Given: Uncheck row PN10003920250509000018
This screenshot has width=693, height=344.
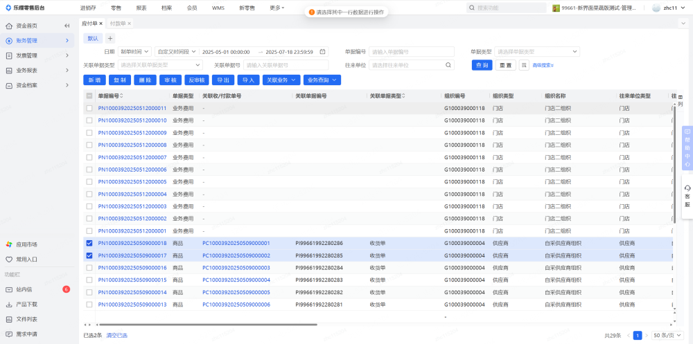Looking at the screenshot, I should (x=89, y=244).
